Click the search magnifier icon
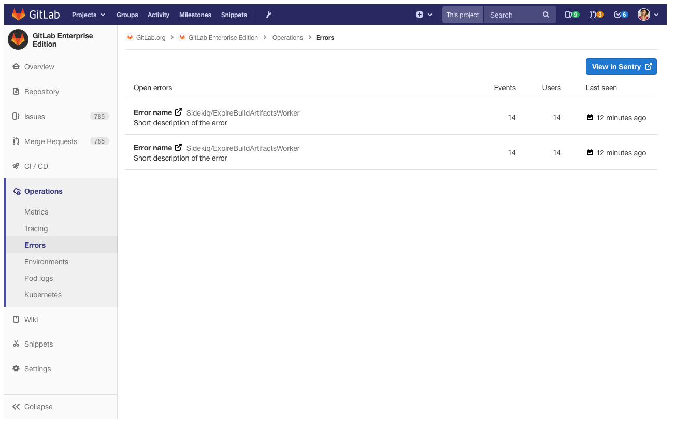The width and height of the screenshot is (676, 429). (546, 15)
